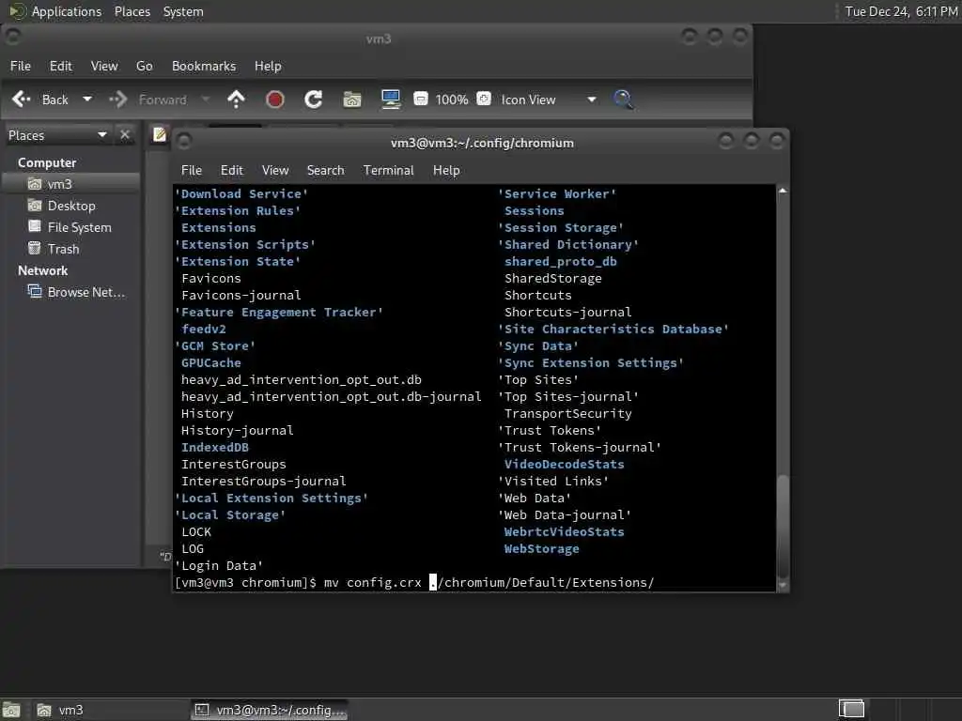The height and width of the screenshot is (721, 962).
Task: Open terminal Search menu
Action: 326,171
